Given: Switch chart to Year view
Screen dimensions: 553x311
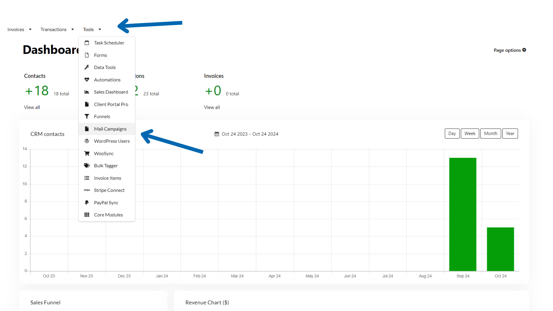Looking at the screenshot, I should click(x=510, y=134).
